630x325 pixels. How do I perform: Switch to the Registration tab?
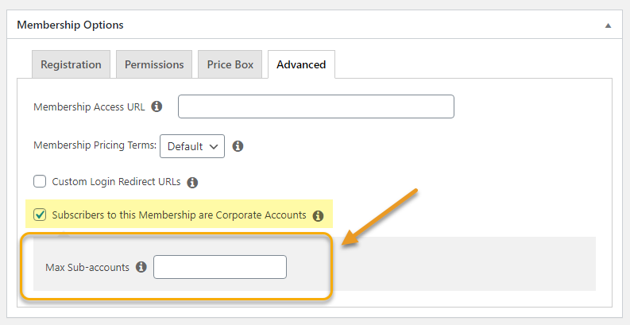[72, 64]
